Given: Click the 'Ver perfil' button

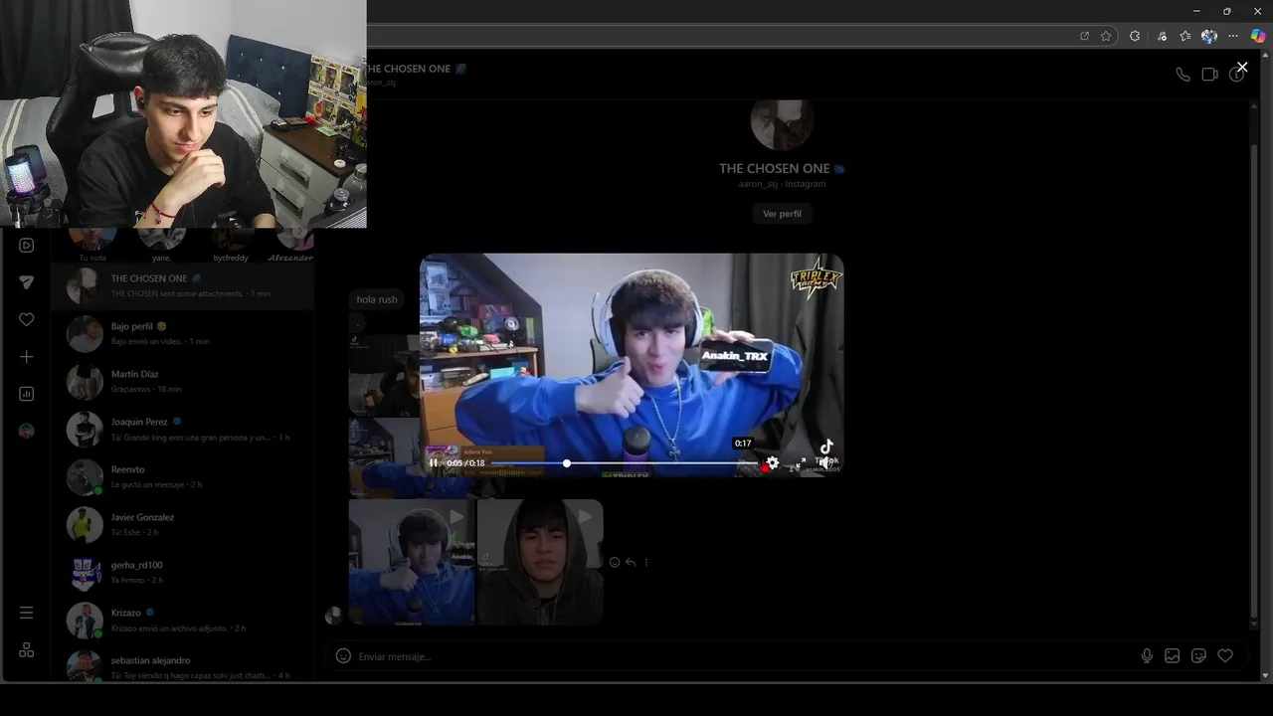Looking at the screenshot, I should pyautogui.click(x=782, y=214).
